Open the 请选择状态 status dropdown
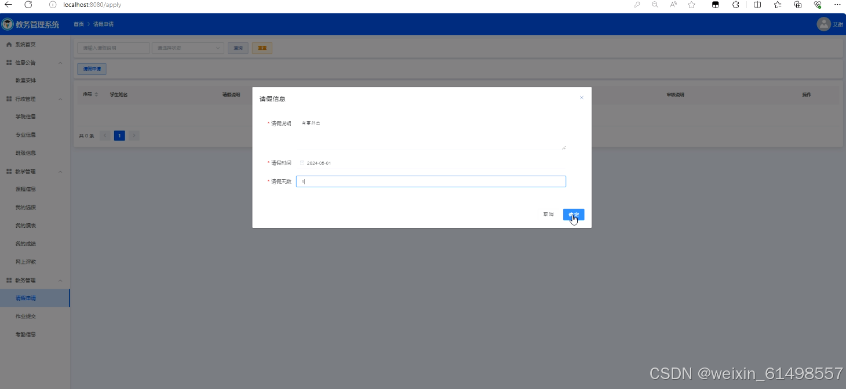Viewport: 846px width, 389px height. pos(187,48)
